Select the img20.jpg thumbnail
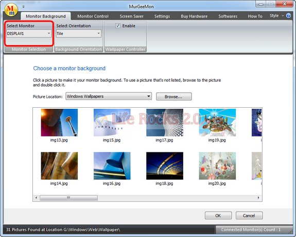The image size is (296, 237). pos(217,166)
